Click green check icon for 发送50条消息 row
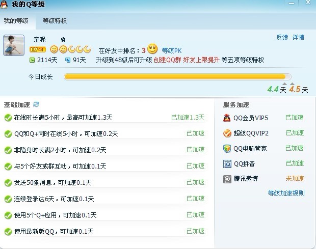The image size is (316, 249). point(8,183)
